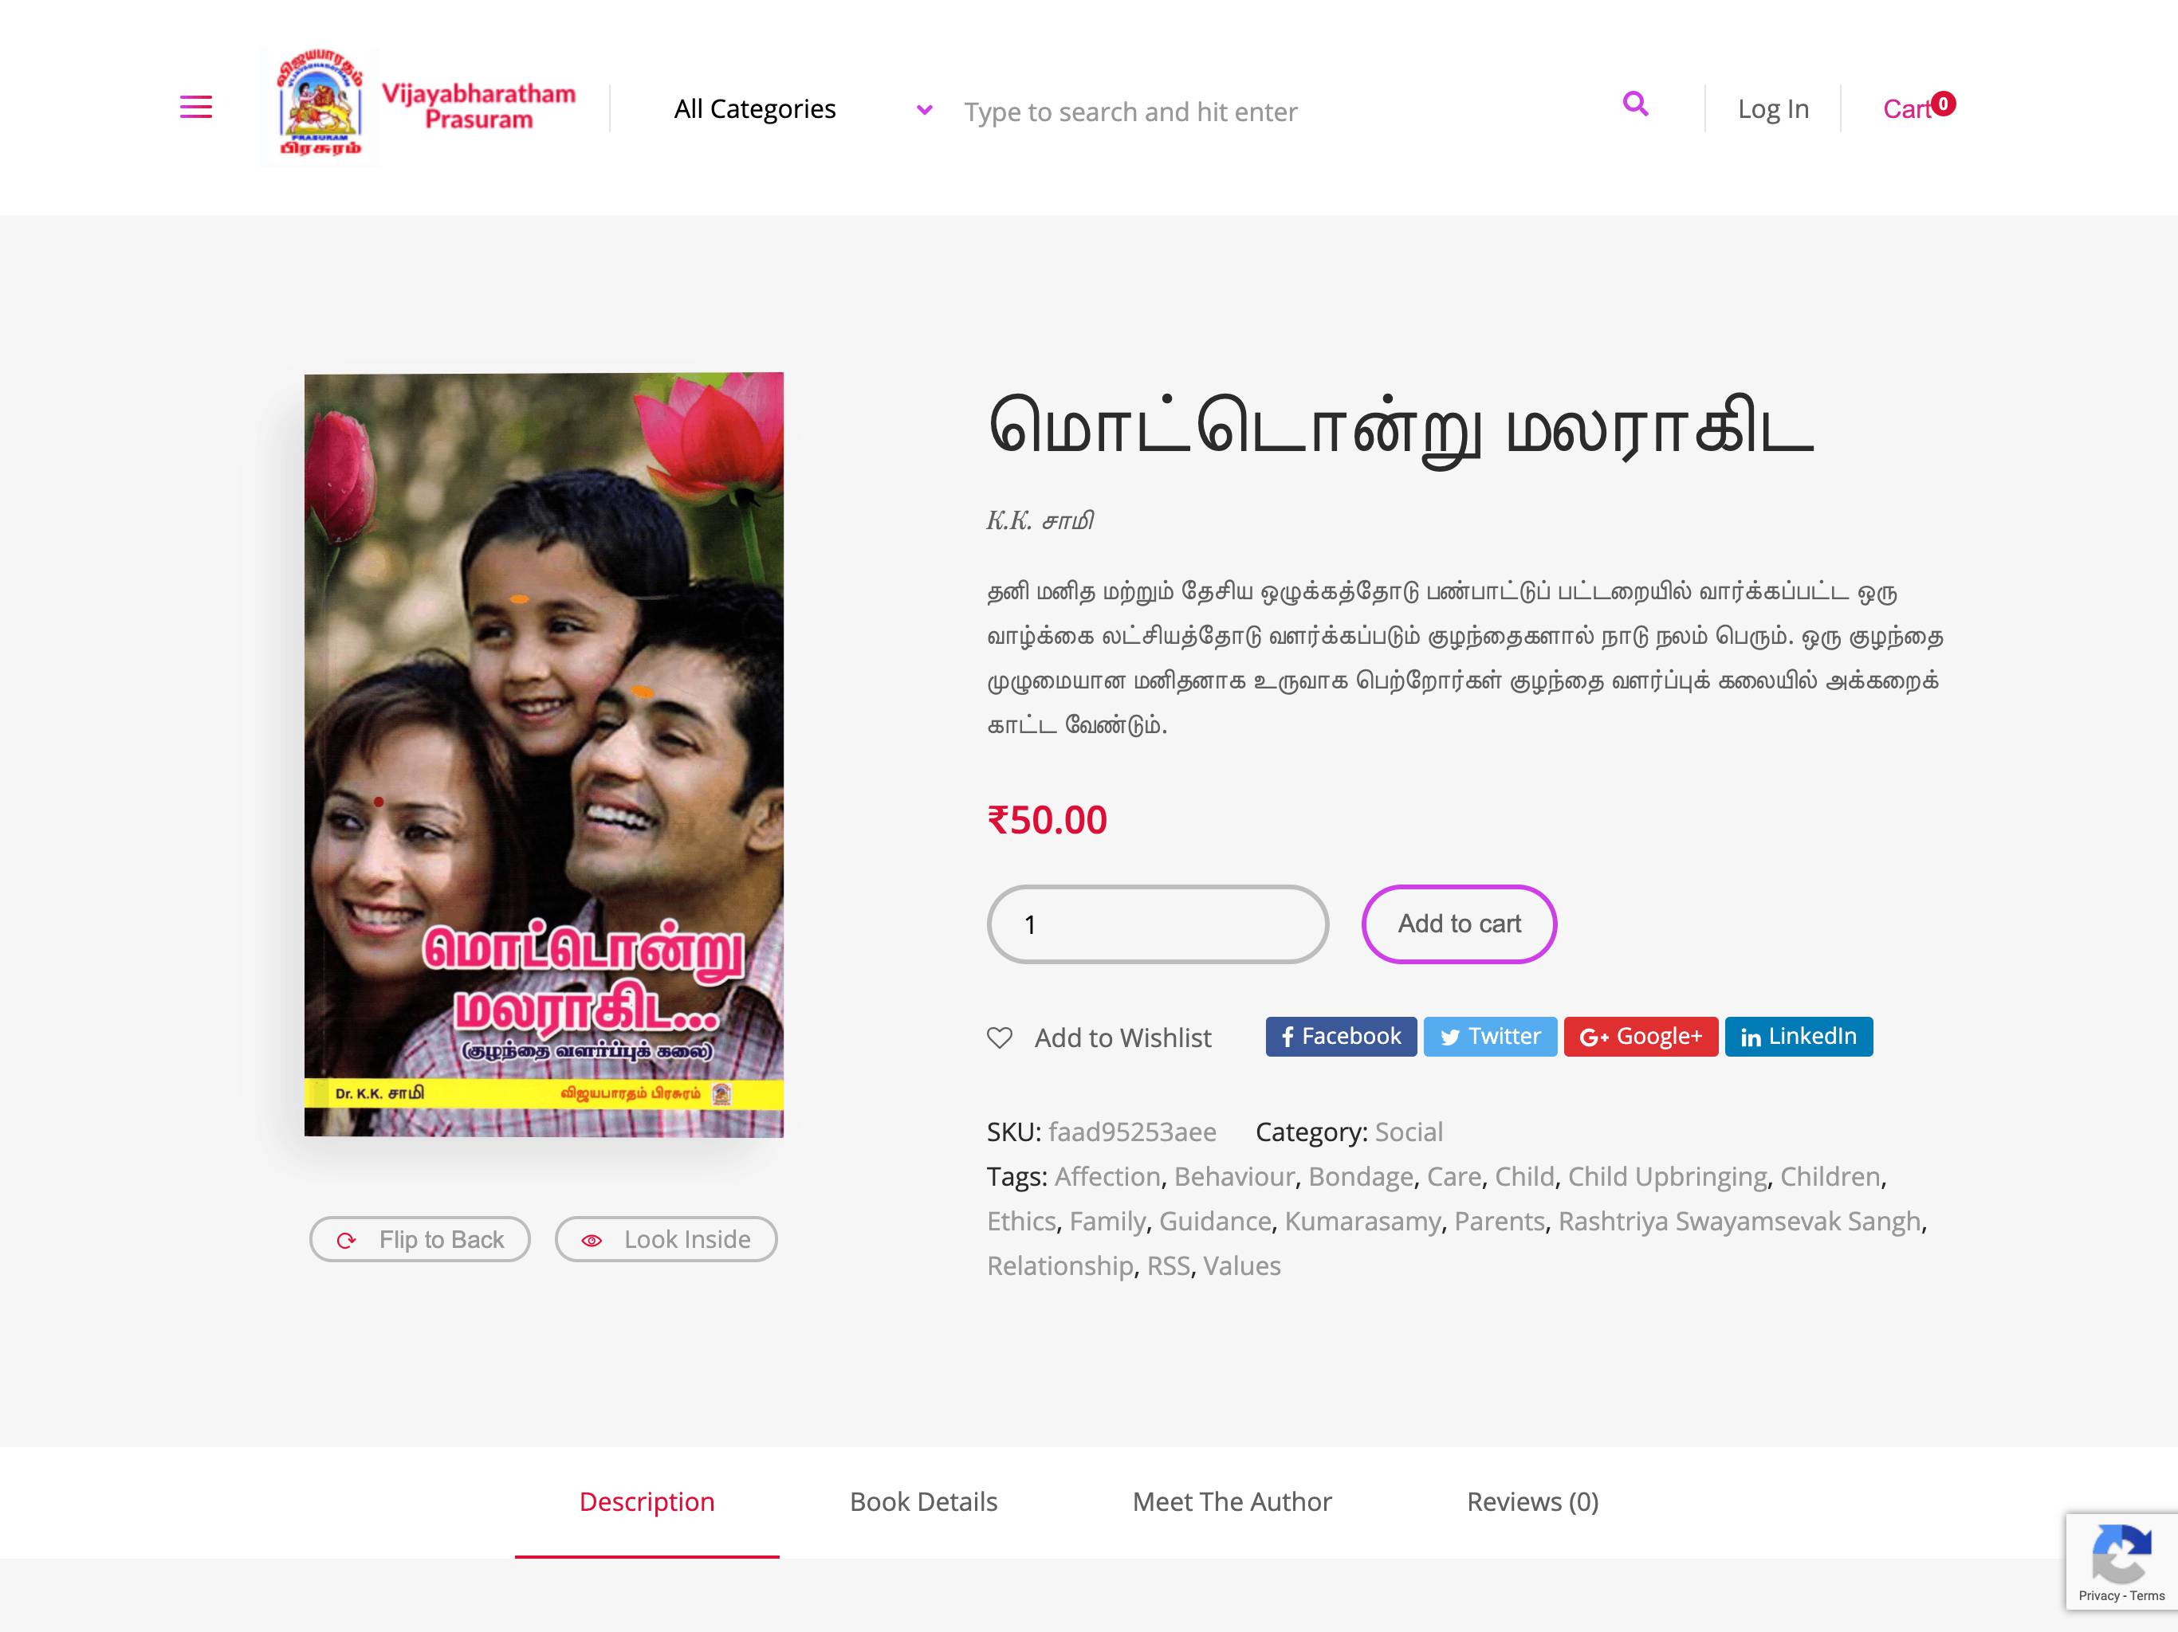Click the Add to cart button
Viewport: 2178px width, 1632px height.
pyautogui.click(x=1458, y=924)
